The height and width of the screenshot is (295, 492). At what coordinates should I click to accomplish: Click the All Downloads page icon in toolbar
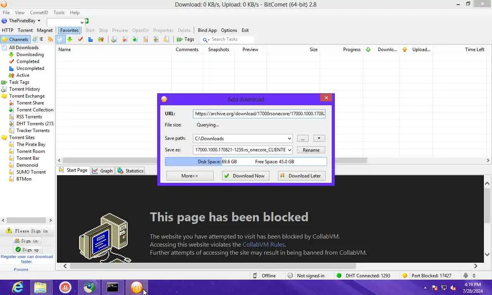(60, 39)
